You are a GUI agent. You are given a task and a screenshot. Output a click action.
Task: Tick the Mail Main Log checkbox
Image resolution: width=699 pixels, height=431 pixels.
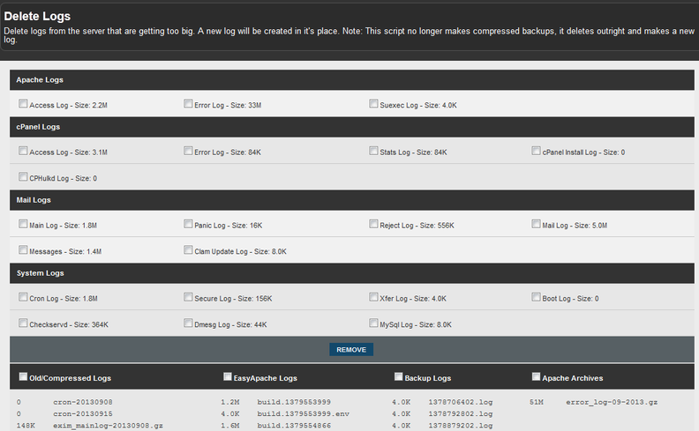[23, 224]
